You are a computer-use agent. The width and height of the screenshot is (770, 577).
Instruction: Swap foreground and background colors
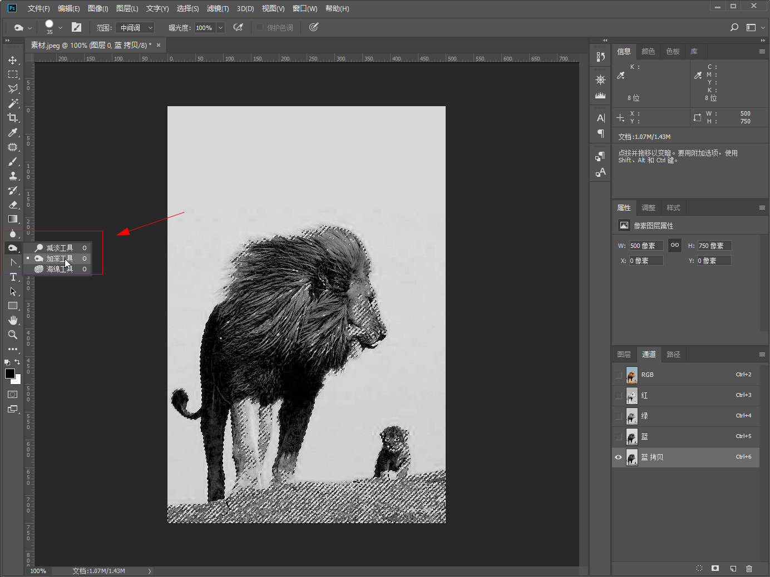click(17, 362)
